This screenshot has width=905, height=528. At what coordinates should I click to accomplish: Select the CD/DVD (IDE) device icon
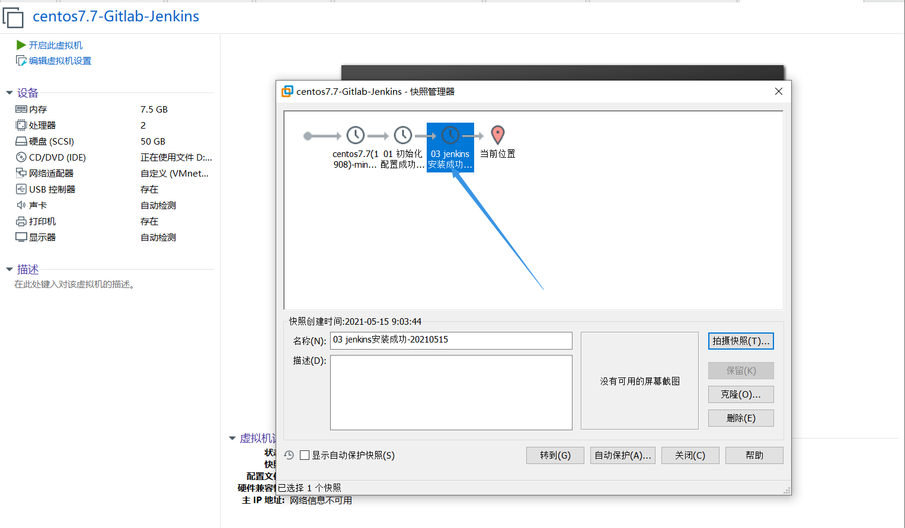21,157
